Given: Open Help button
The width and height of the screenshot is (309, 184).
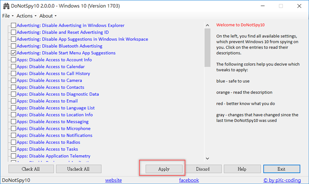Looking at the screenshot, I should [x=242, y=169].
